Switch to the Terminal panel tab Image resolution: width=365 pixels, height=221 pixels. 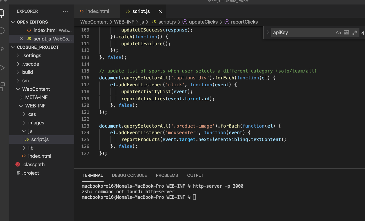tap(92, 175)
